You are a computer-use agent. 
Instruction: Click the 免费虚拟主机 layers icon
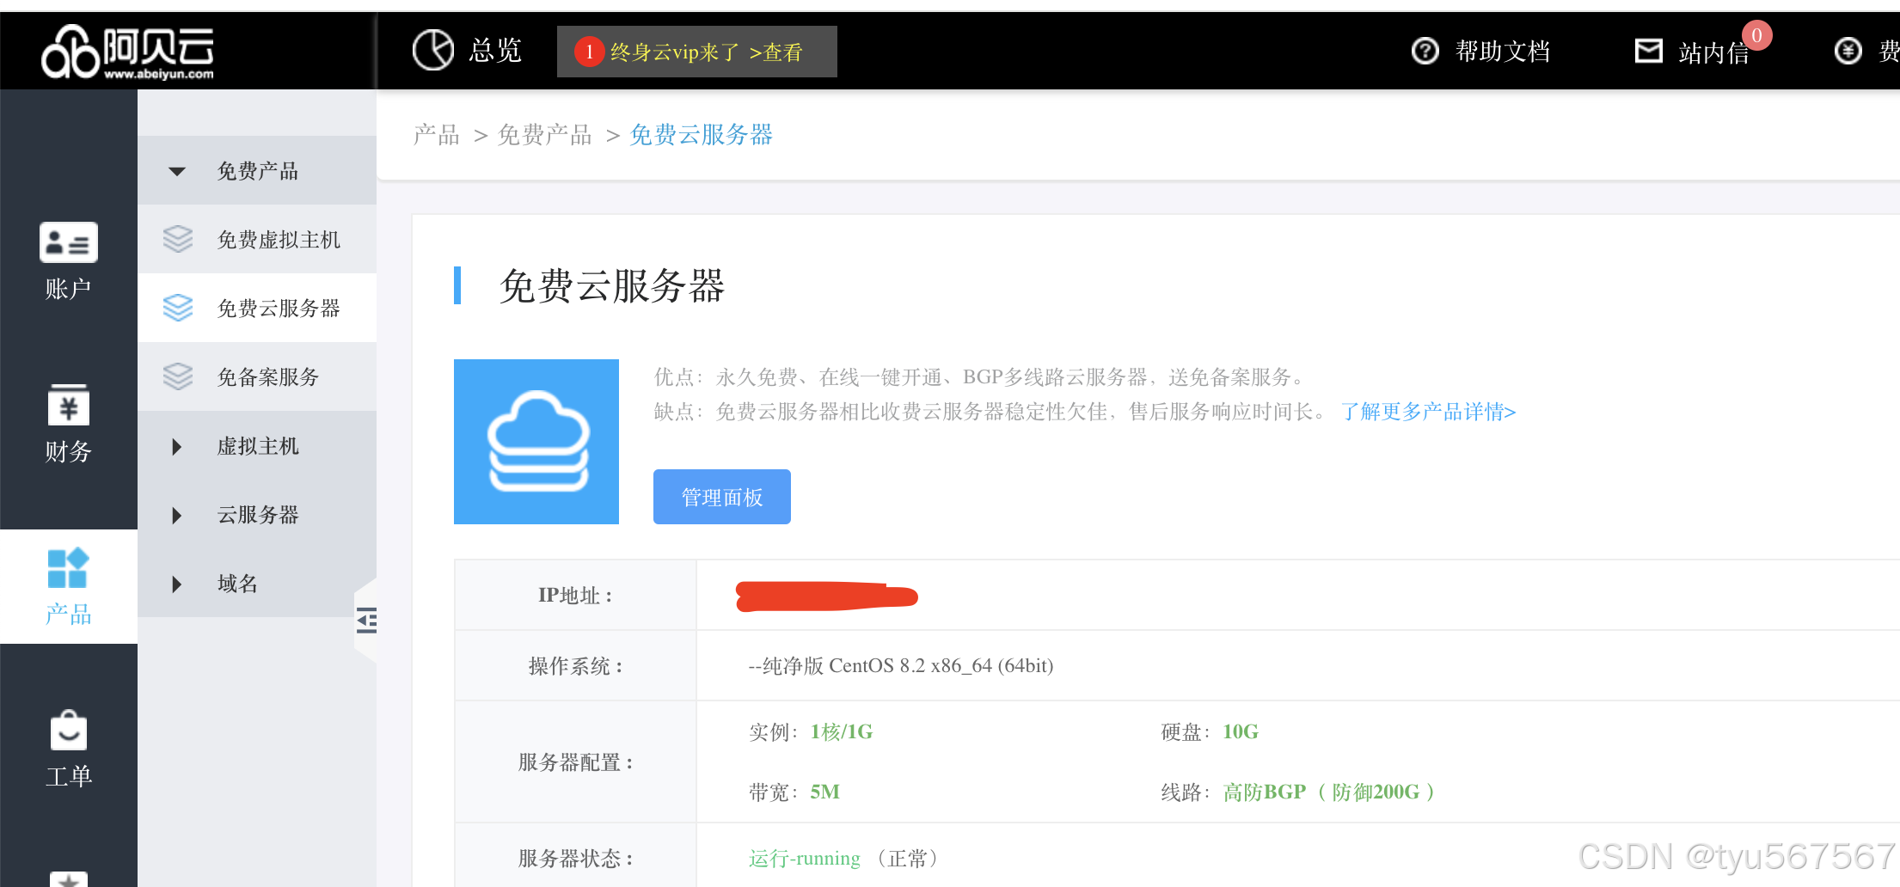coord(178,239)
